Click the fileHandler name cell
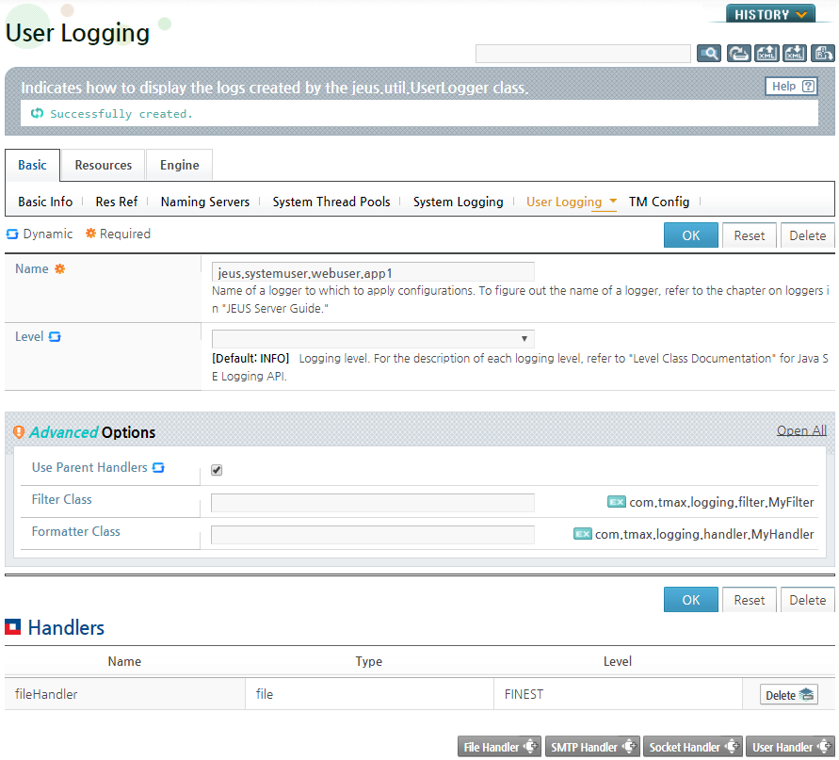The width and height of the screenshot is (839, 760). tap(124, 694)
